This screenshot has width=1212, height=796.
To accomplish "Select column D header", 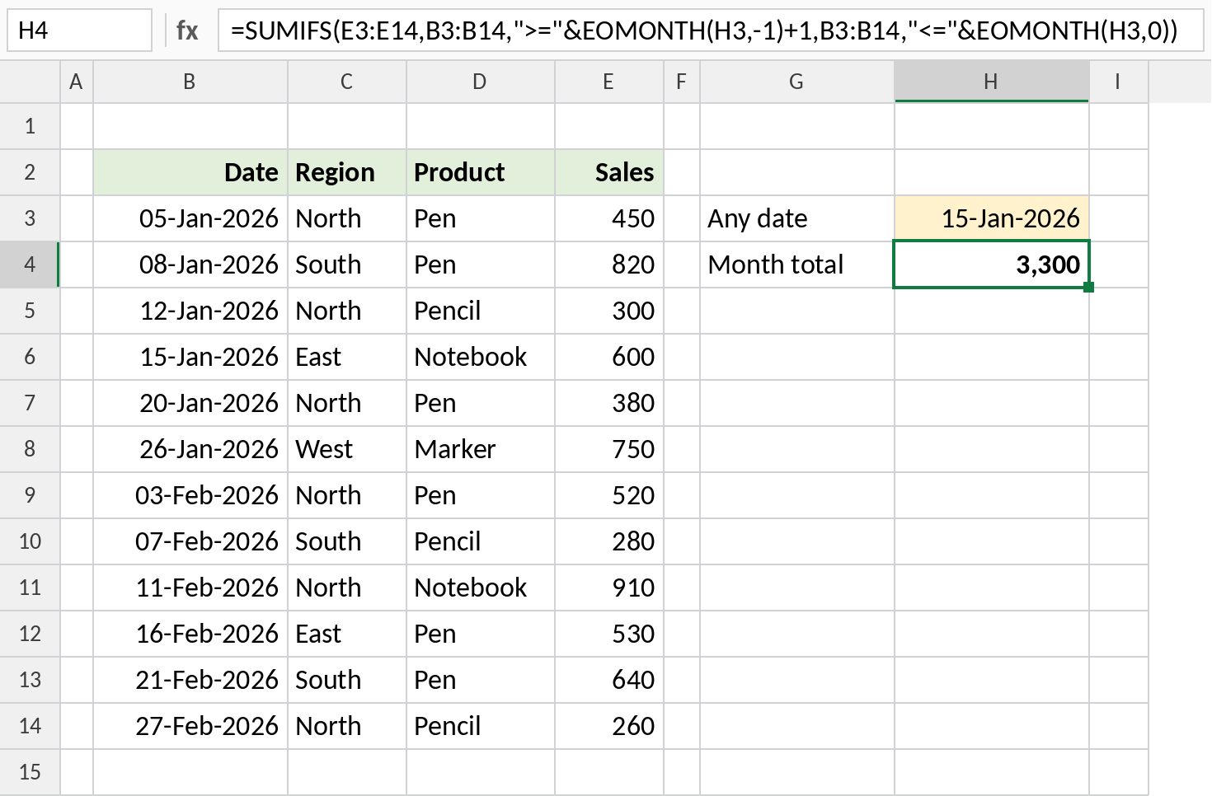I will (x=481, y=82).
